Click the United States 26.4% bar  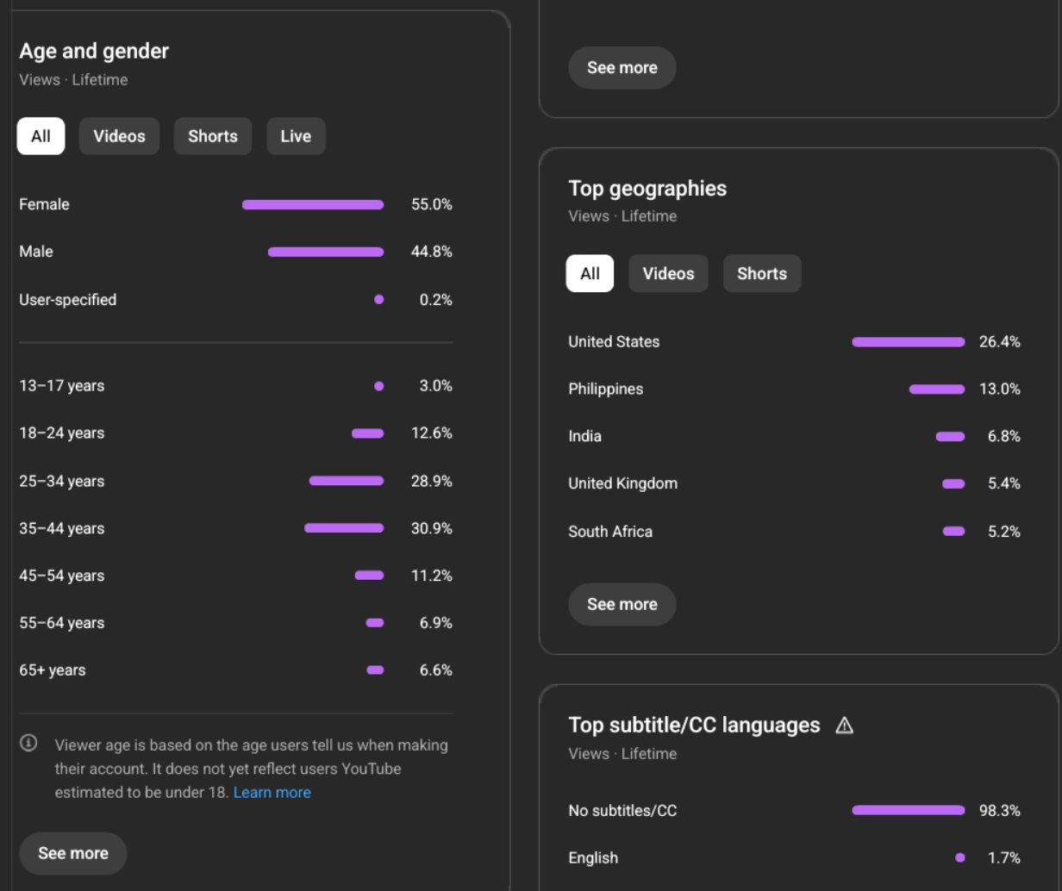(x=908, y=342)
